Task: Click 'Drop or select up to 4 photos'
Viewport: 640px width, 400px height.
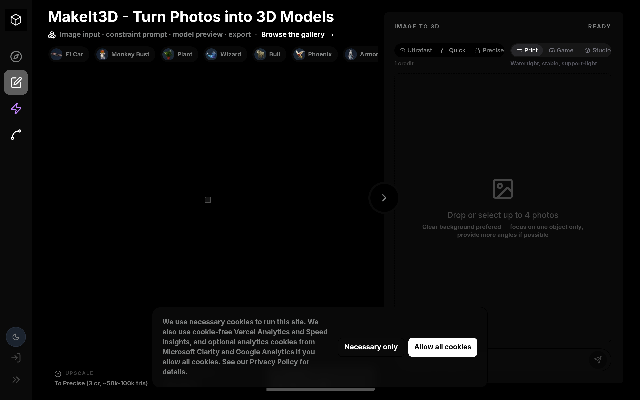Action: coord(503,215)
